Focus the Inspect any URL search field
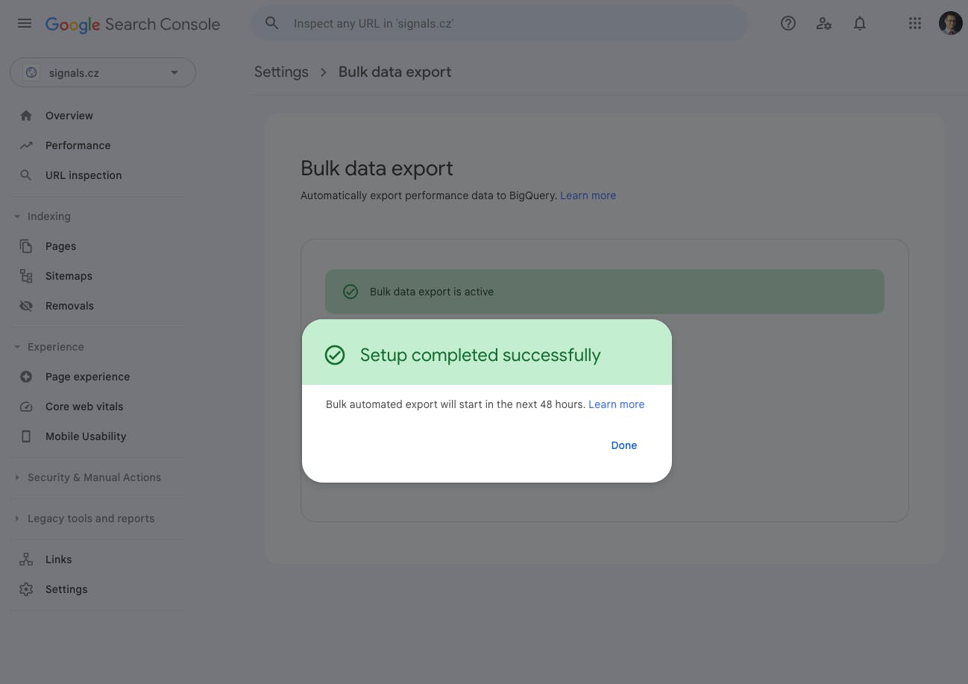 [499, 24]
